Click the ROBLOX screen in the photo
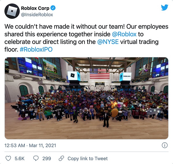This screenshot has width=173, height=164. (126, 76)
